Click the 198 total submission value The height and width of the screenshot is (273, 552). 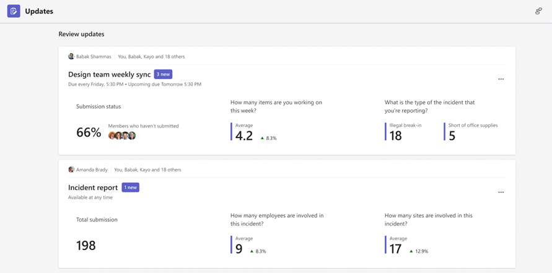point(86,246)
